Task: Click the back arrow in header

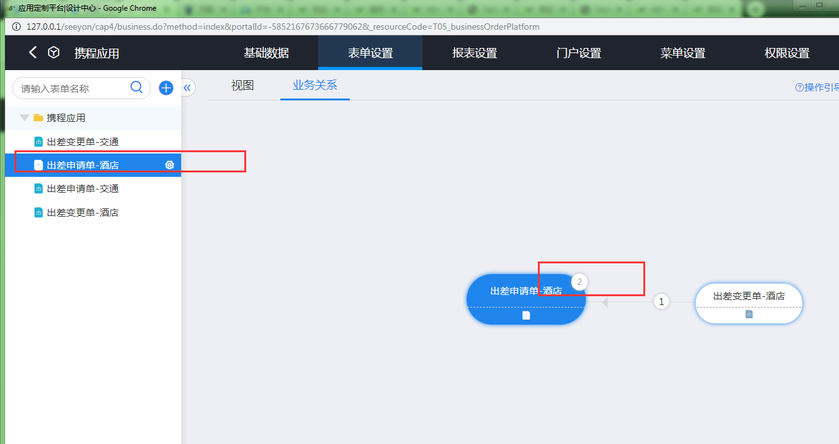Action: pos(33,52)
